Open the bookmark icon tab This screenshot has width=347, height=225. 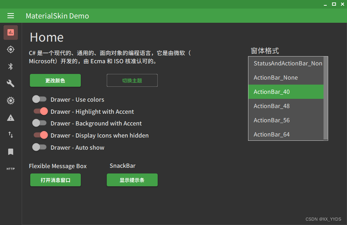coord(11,152)
